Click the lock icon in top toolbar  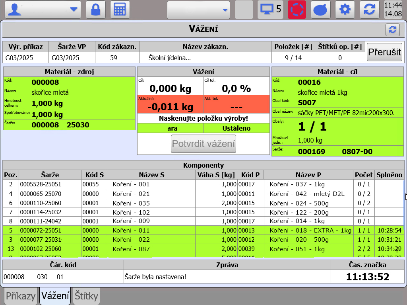[x=95, y=10]
